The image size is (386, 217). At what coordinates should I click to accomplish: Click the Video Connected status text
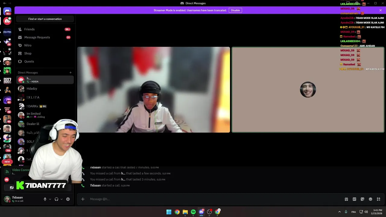pos(21,170)
